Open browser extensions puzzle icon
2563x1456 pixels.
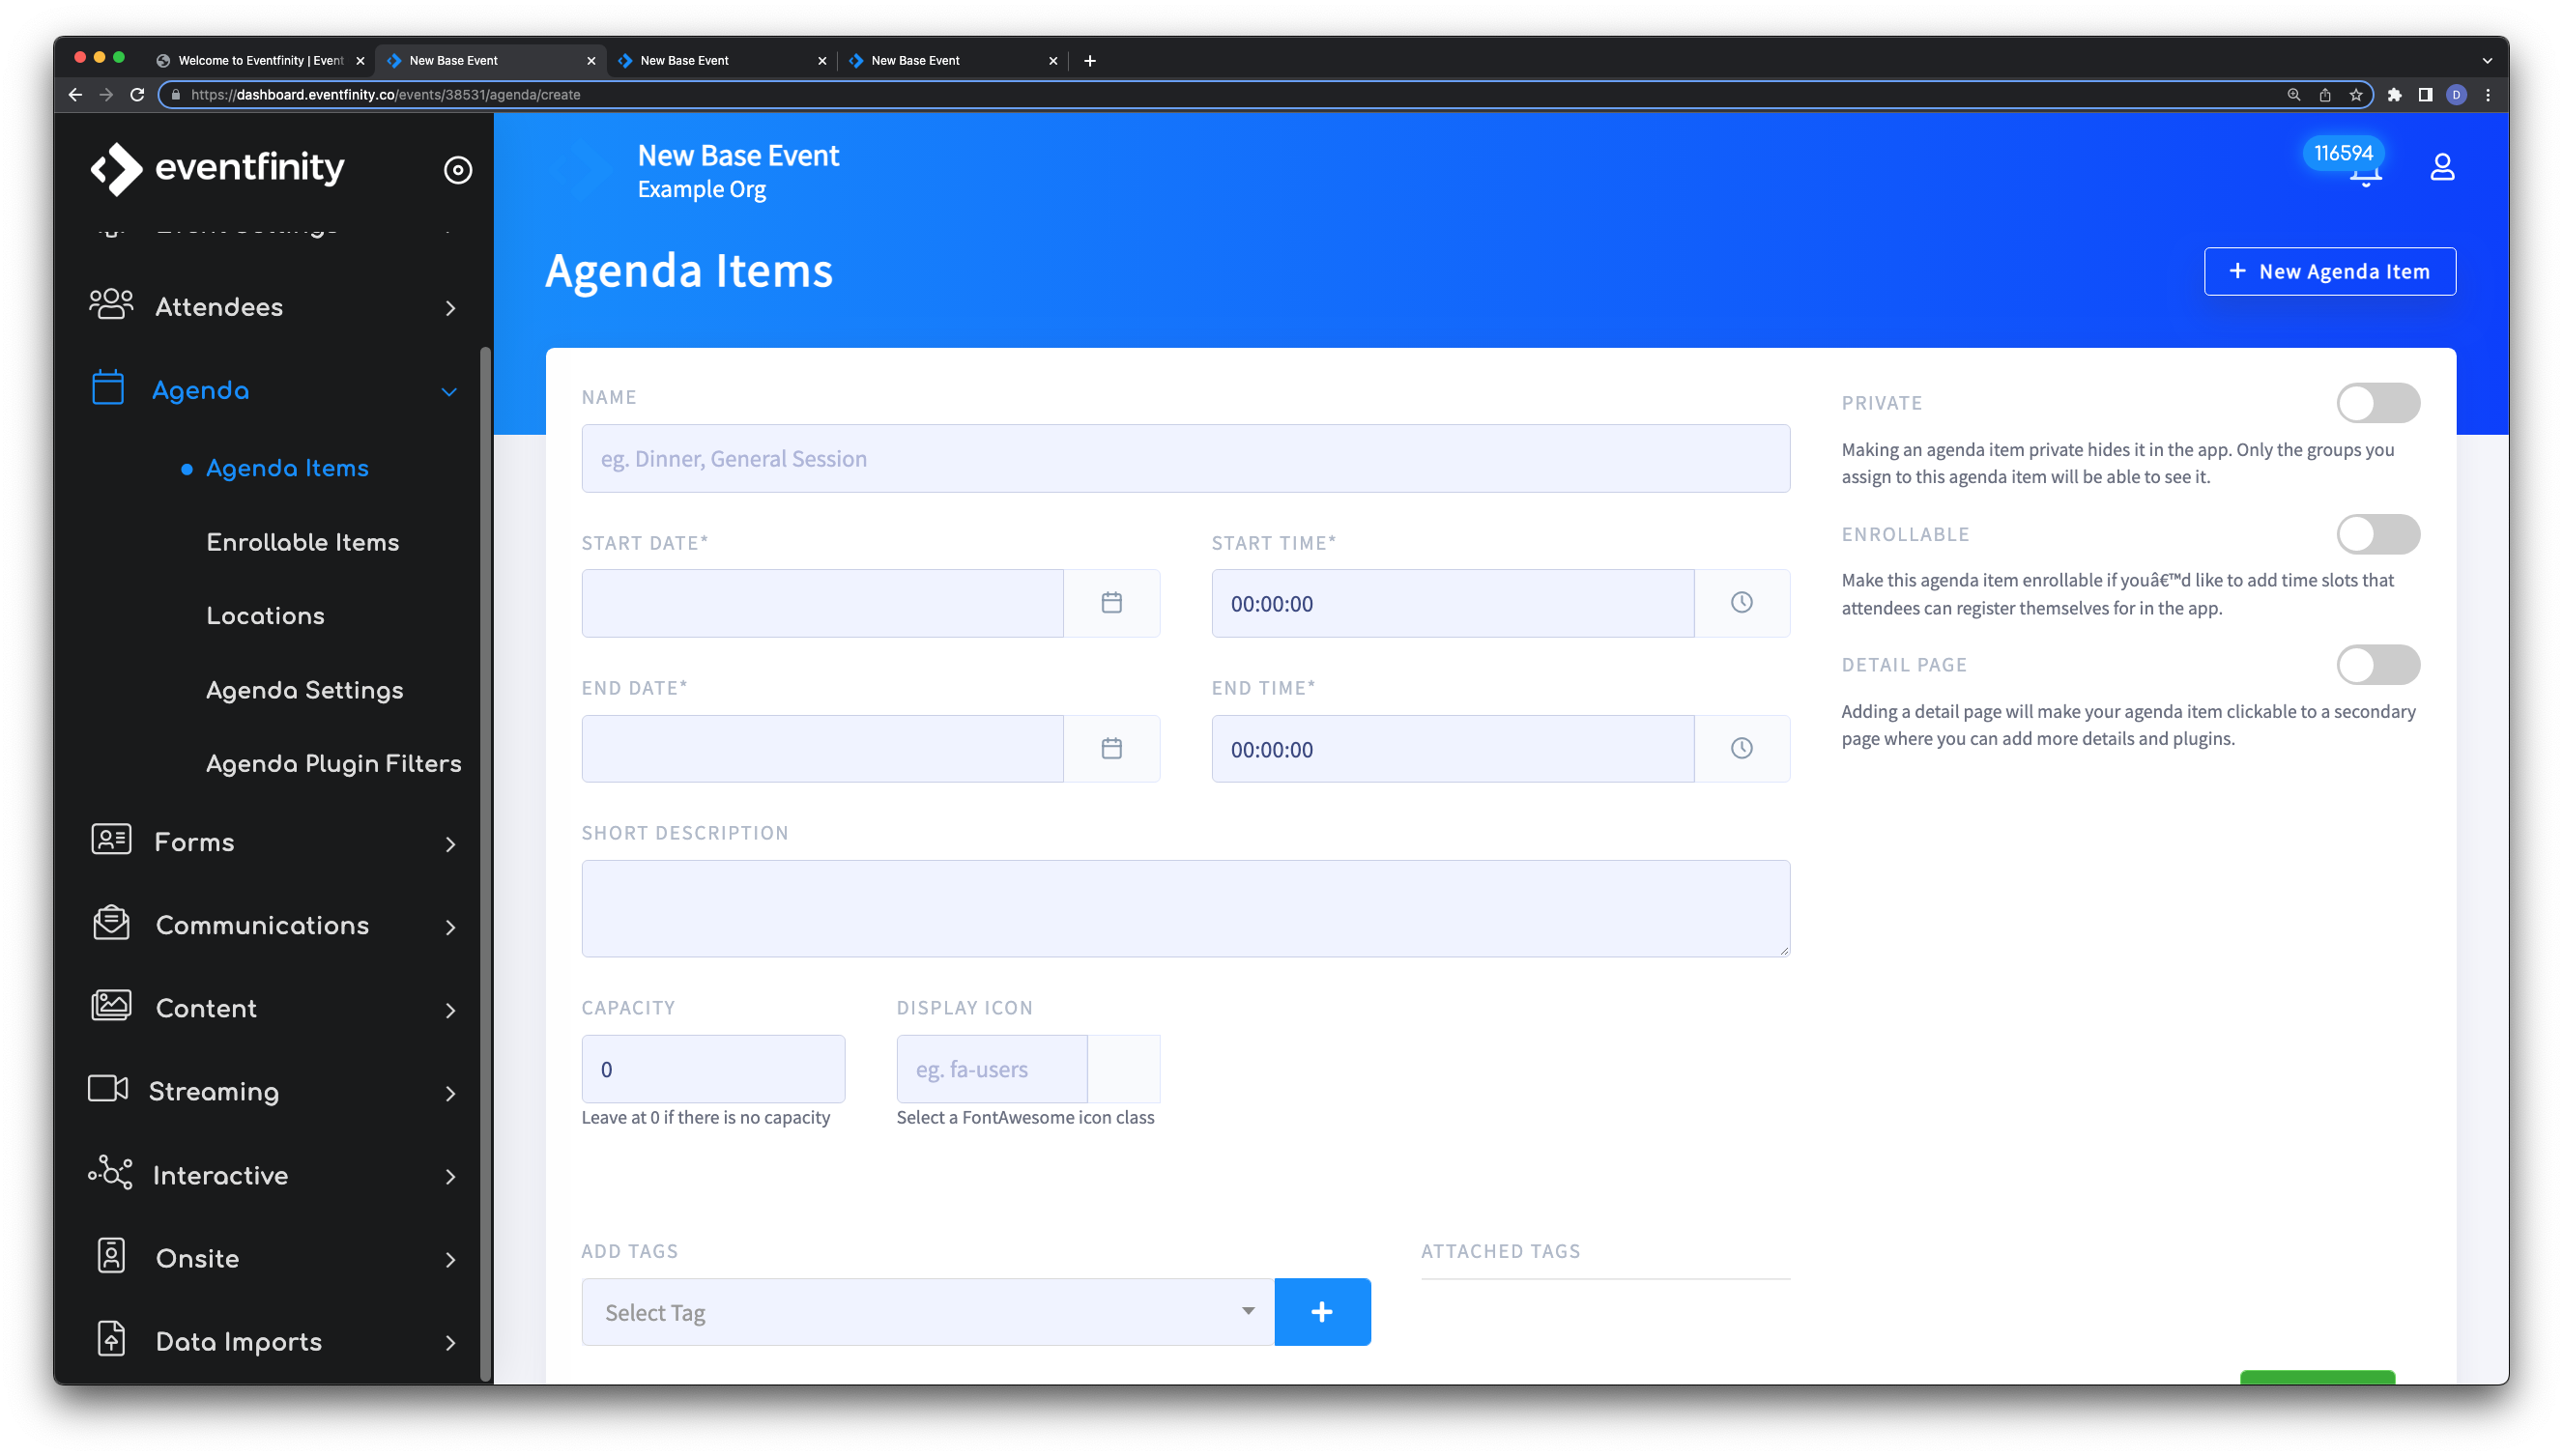point(2394,95)
